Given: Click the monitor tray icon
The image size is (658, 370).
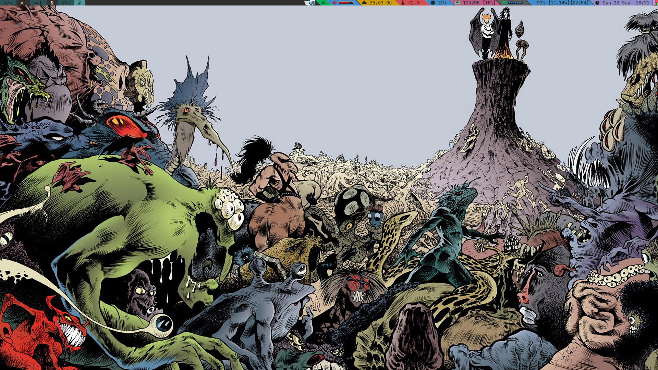Looking at the screenshot, I should (x=312, y=3).
